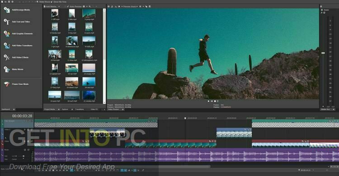Select the Master Bus tab
This screenshot has height=176, width=339.
click(325, 110)
